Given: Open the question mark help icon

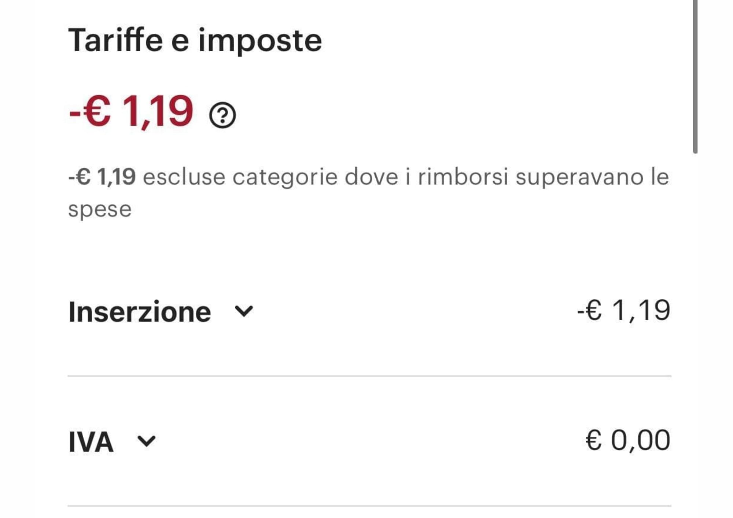Looking at the screenshot, I should pyautogui.click(x=222, y=115).
